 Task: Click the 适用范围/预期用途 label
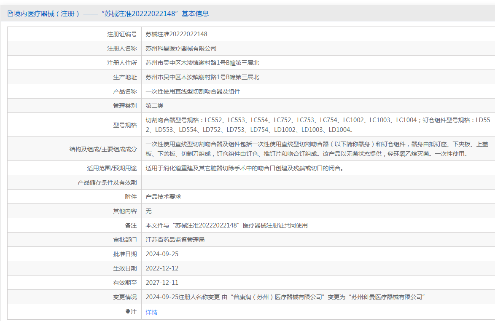click(112, 168)
